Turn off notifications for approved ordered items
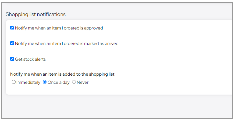This screenshot has height=120, width=233. tap(12, 28)
